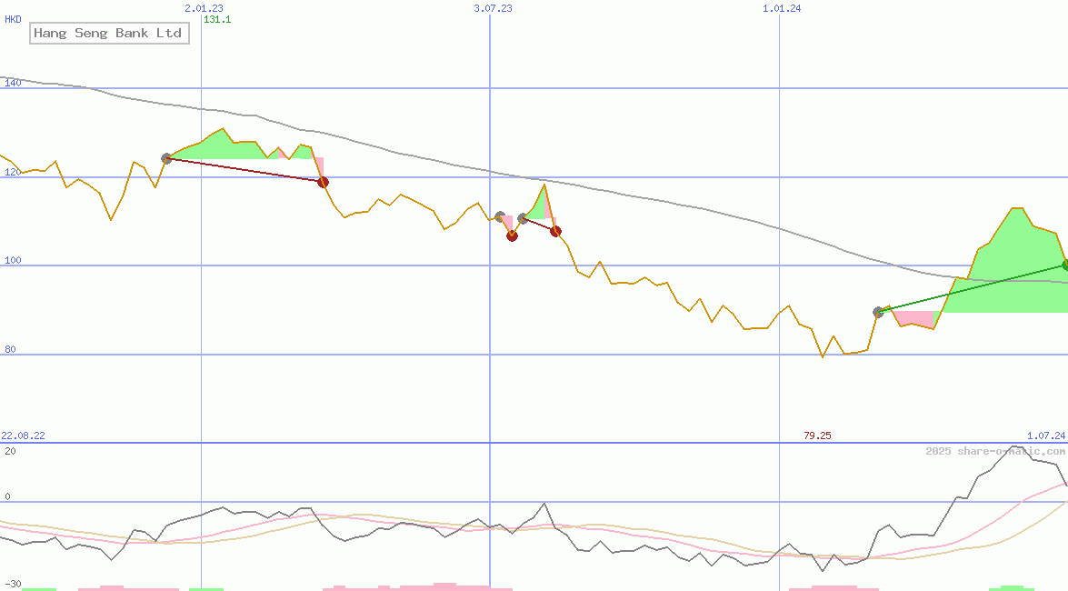Select grey entry marker starting the green line
The width and height of the screenshot is (1068, 591).
(x=879, y=312)
